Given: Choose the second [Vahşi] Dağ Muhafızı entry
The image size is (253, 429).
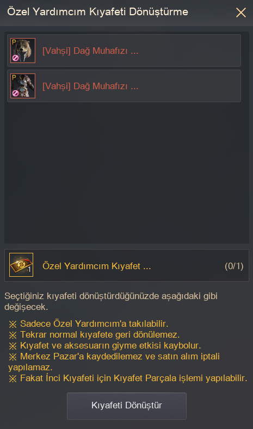Looking at the screenshot, I should click(124, 86).
